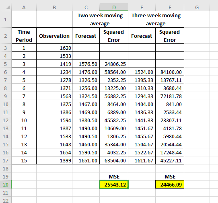Click fill handle of cell D20
The height and width of the screenshot is (203, 218).
(x=128, y=188)
